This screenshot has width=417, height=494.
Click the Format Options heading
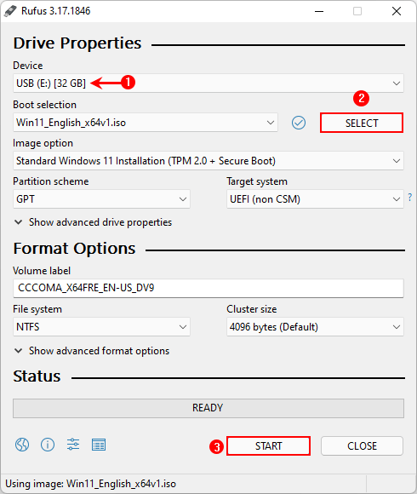tap(74, 249)
